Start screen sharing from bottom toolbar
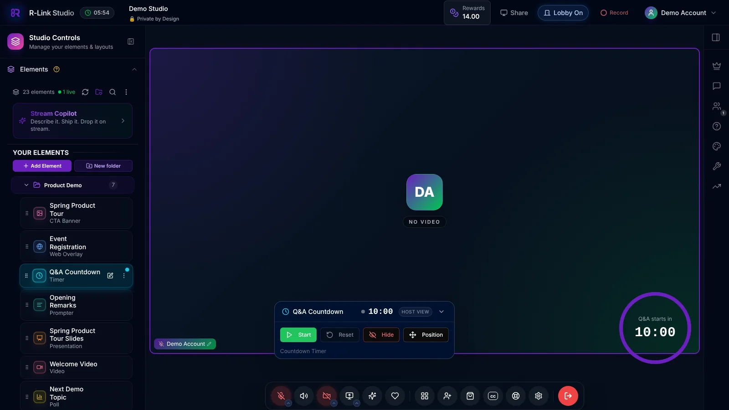This screenshot has height=410, width=729. 349,396
